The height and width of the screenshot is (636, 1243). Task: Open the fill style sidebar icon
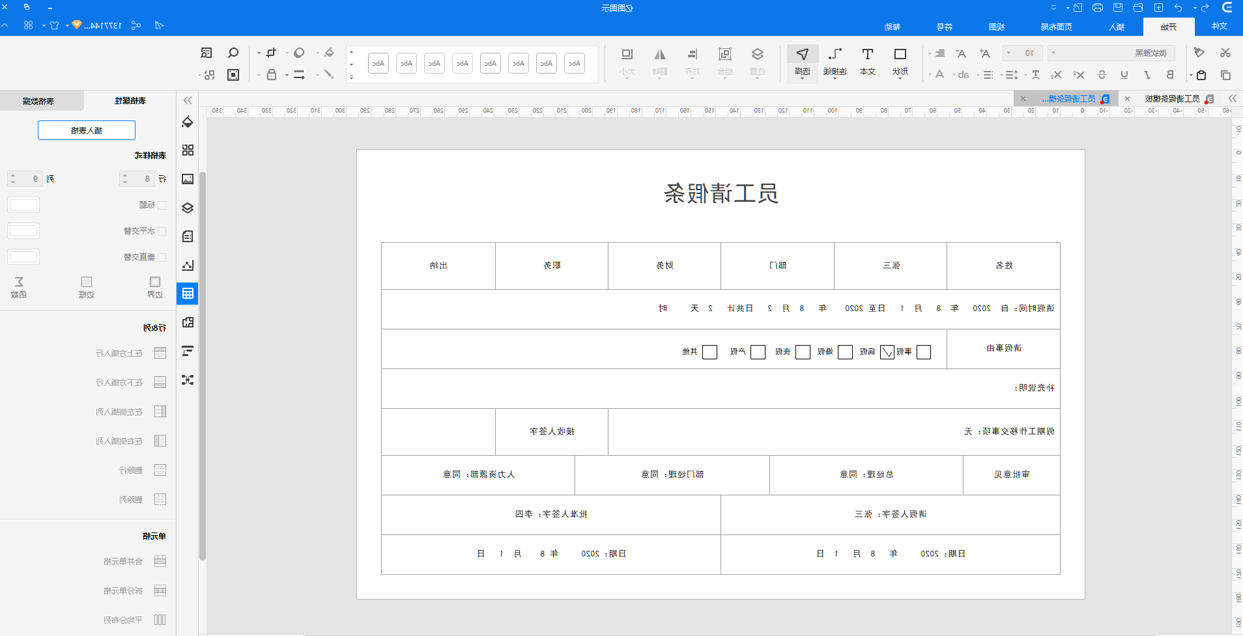[x=188, y=122]
